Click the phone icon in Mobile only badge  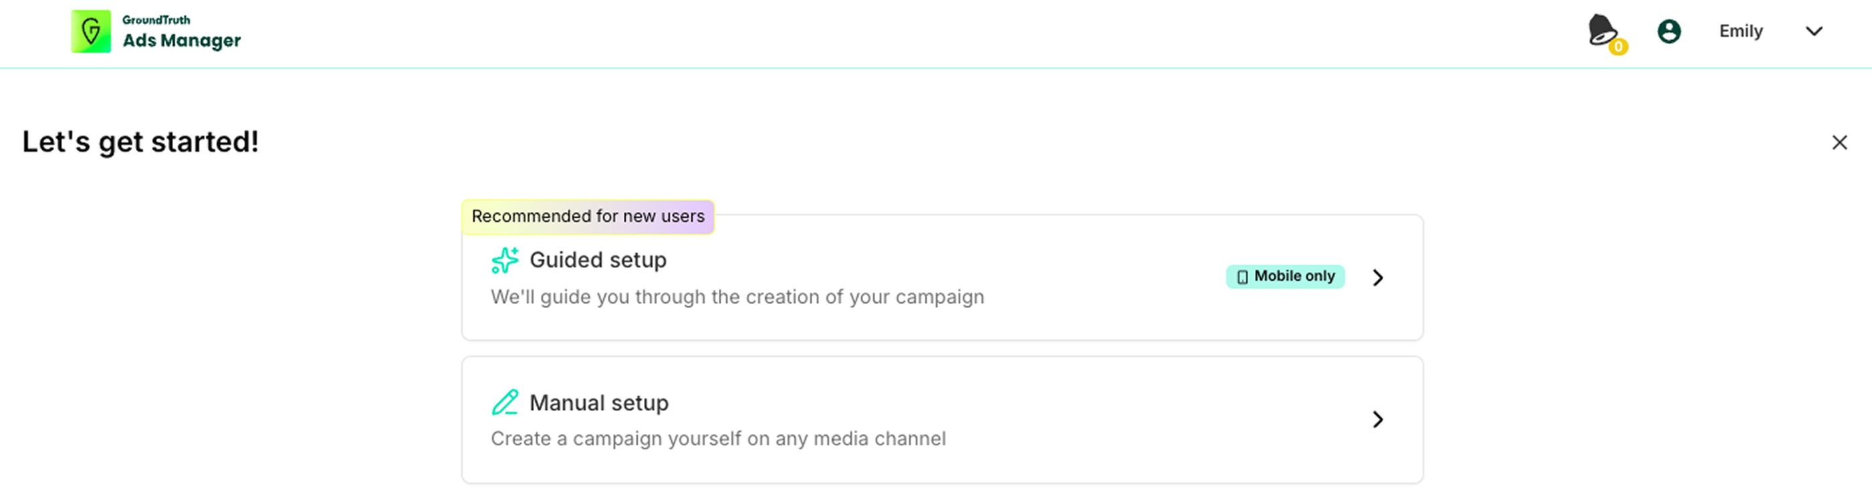(1243, 277)
